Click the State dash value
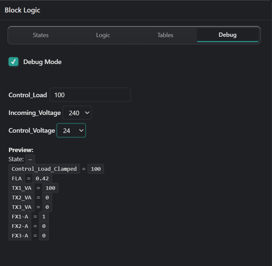 [x=30, y=159]
